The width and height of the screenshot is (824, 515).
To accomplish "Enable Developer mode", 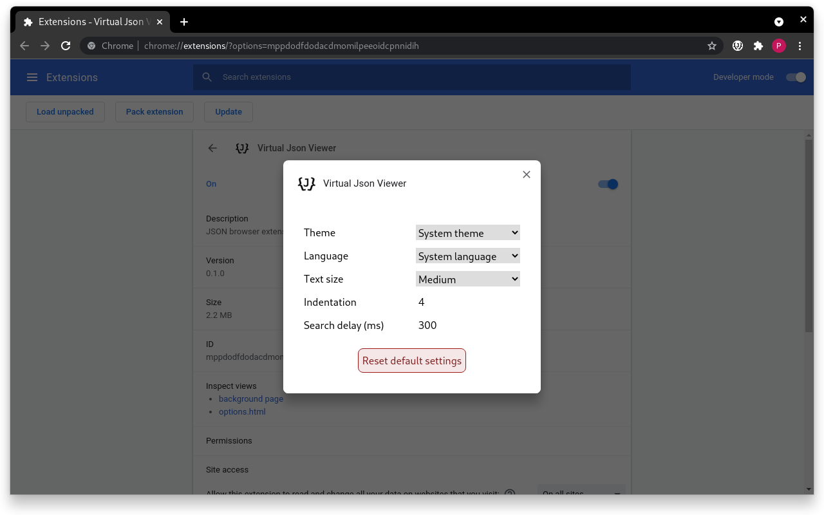I will coord(796,77).
